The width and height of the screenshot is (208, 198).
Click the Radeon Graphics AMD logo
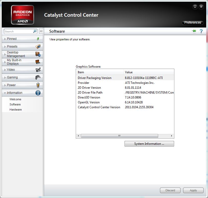(x=23, y=15)
